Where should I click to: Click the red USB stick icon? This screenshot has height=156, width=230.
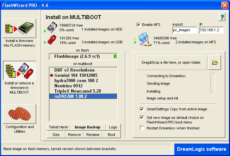click(x=53, y=39)
